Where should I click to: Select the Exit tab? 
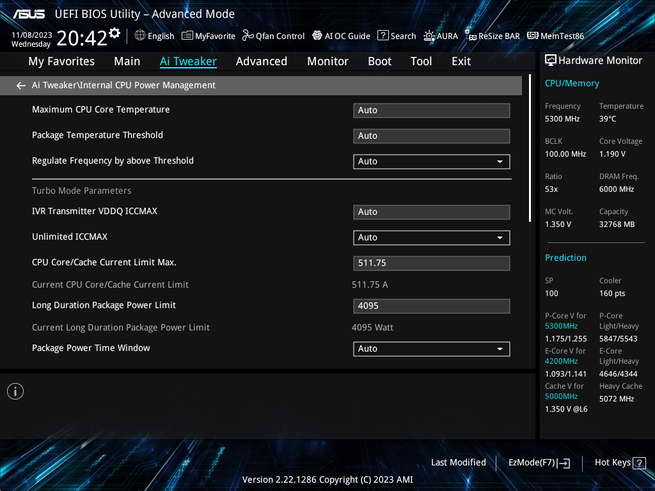(x=461, y=61)
